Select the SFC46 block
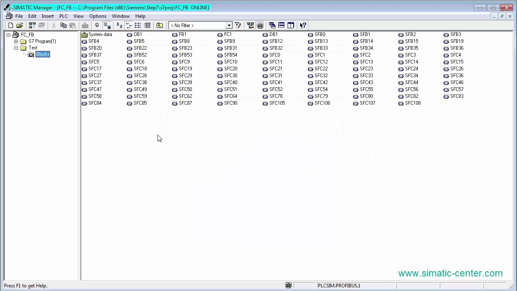 pyautogui.click(x=454, y=82)
